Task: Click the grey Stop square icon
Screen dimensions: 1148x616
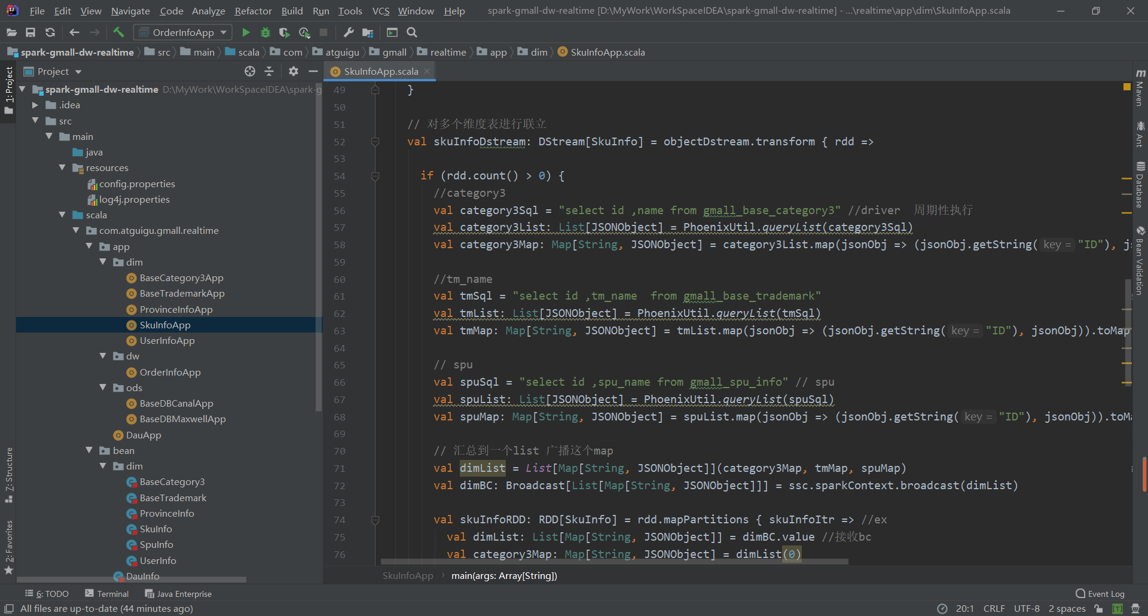Action: coord(323,32)
